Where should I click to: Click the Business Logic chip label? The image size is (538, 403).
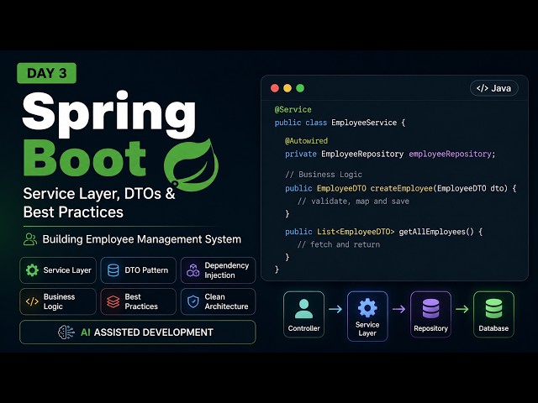coord(59,301)
